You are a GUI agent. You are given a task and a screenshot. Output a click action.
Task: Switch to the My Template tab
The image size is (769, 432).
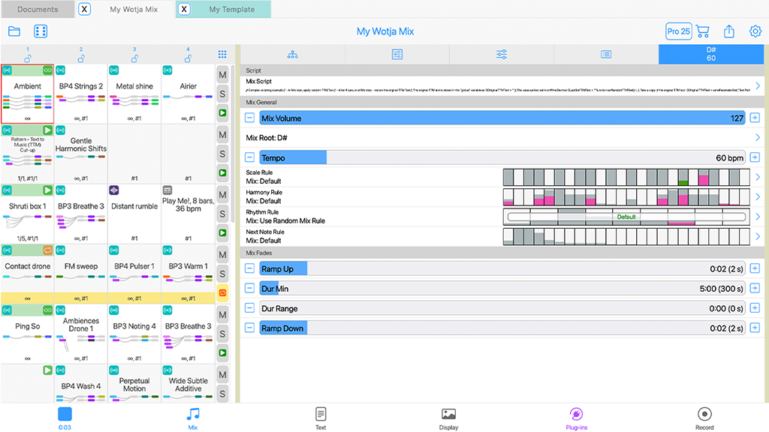pos(231,10)
